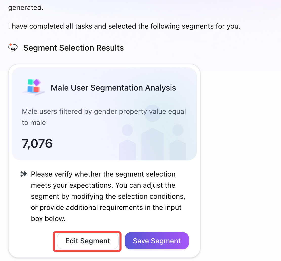Click the 7,076 user count
This screenshot has width=281, height=261.
coord(37,144)
